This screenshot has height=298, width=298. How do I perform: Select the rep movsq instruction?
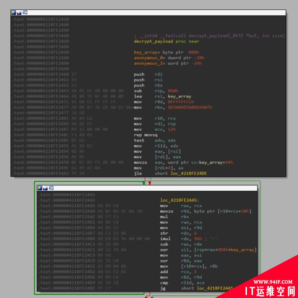(x=146, y=135)
